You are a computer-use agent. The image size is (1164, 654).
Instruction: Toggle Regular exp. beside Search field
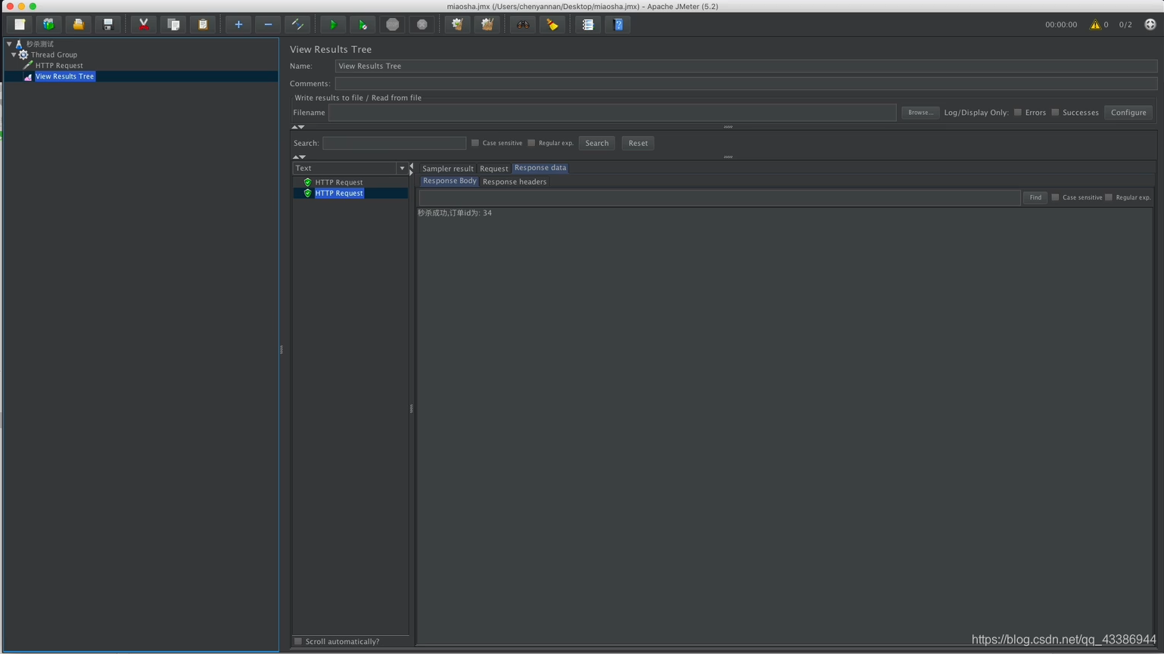531,143
